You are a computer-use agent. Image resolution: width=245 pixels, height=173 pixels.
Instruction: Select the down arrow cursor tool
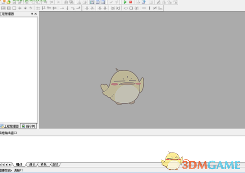pos(67,8)
